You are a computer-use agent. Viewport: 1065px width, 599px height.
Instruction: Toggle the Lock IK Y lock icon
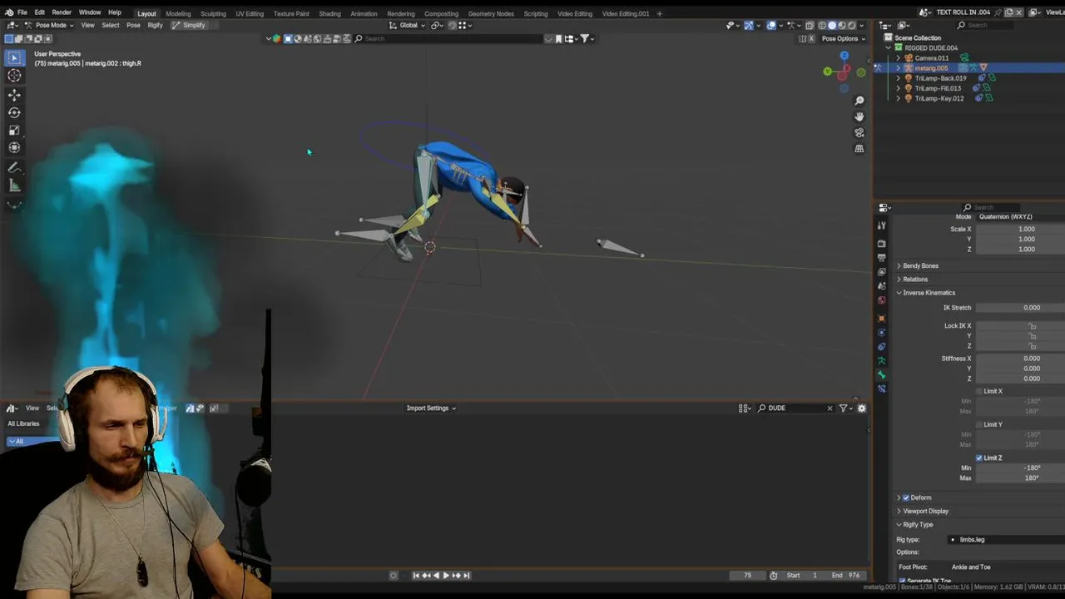tap(1032, 336)
